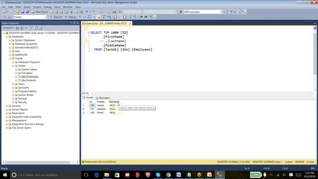The height and width of the screenshot is (179, 318).
Task: Switch output to Results to Text
Action: click(x=115, y=17)
